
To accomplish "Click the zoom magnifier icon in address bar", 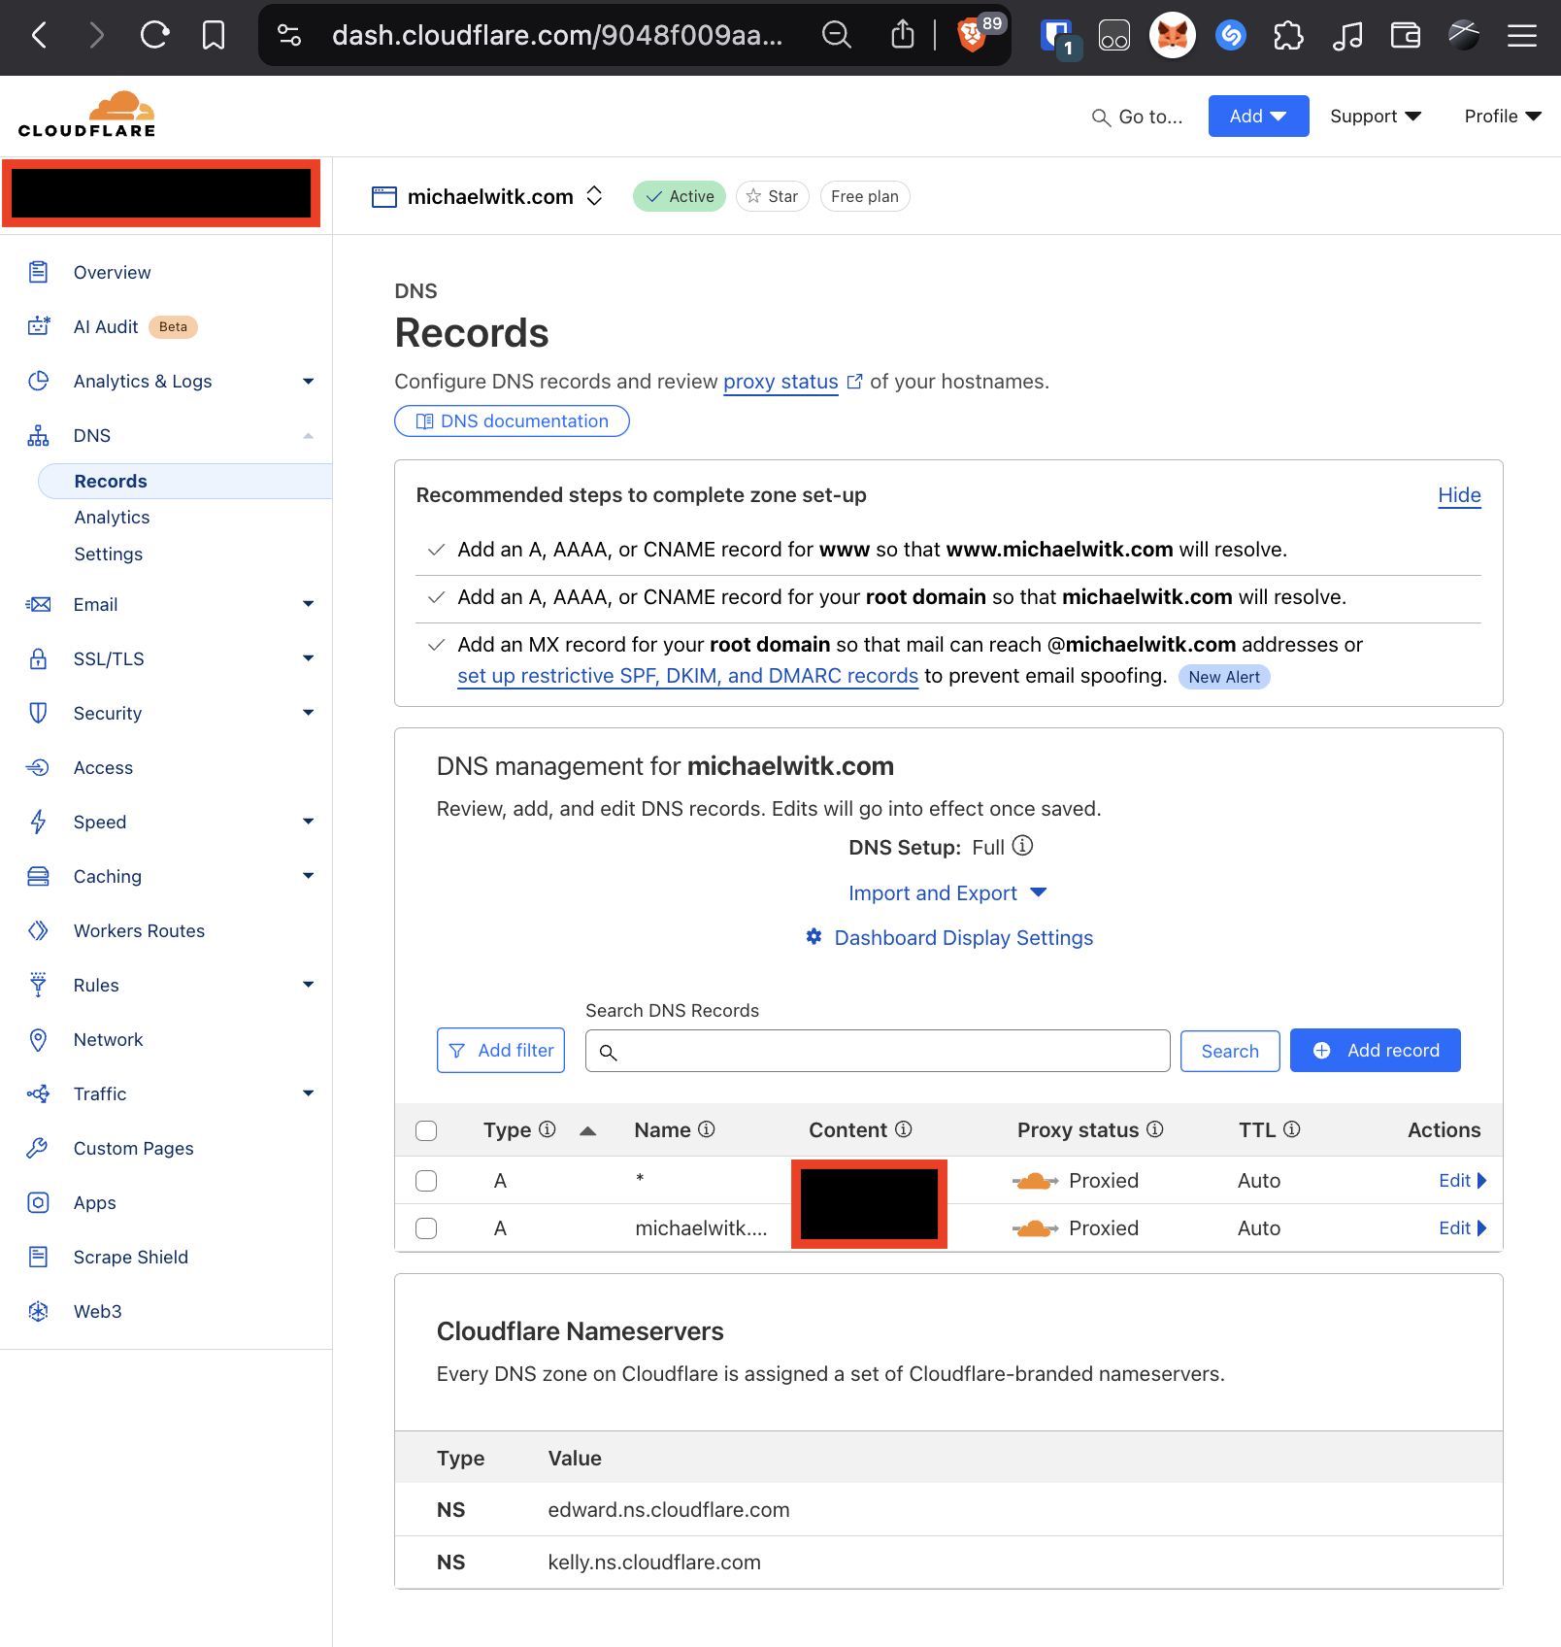I will click(836, 36).
